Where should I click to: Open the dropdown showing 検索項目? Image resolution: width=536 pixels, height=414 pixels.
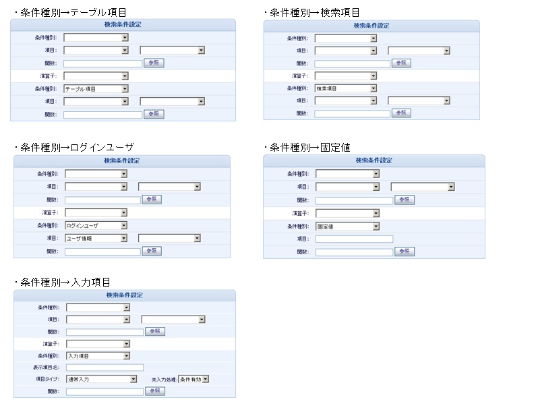(x=346, y=88)
